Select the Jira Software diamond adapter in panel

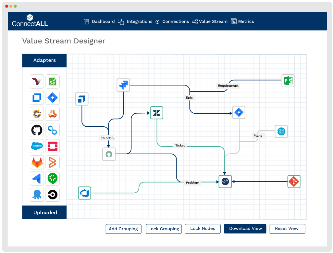(x=53, y=98)
